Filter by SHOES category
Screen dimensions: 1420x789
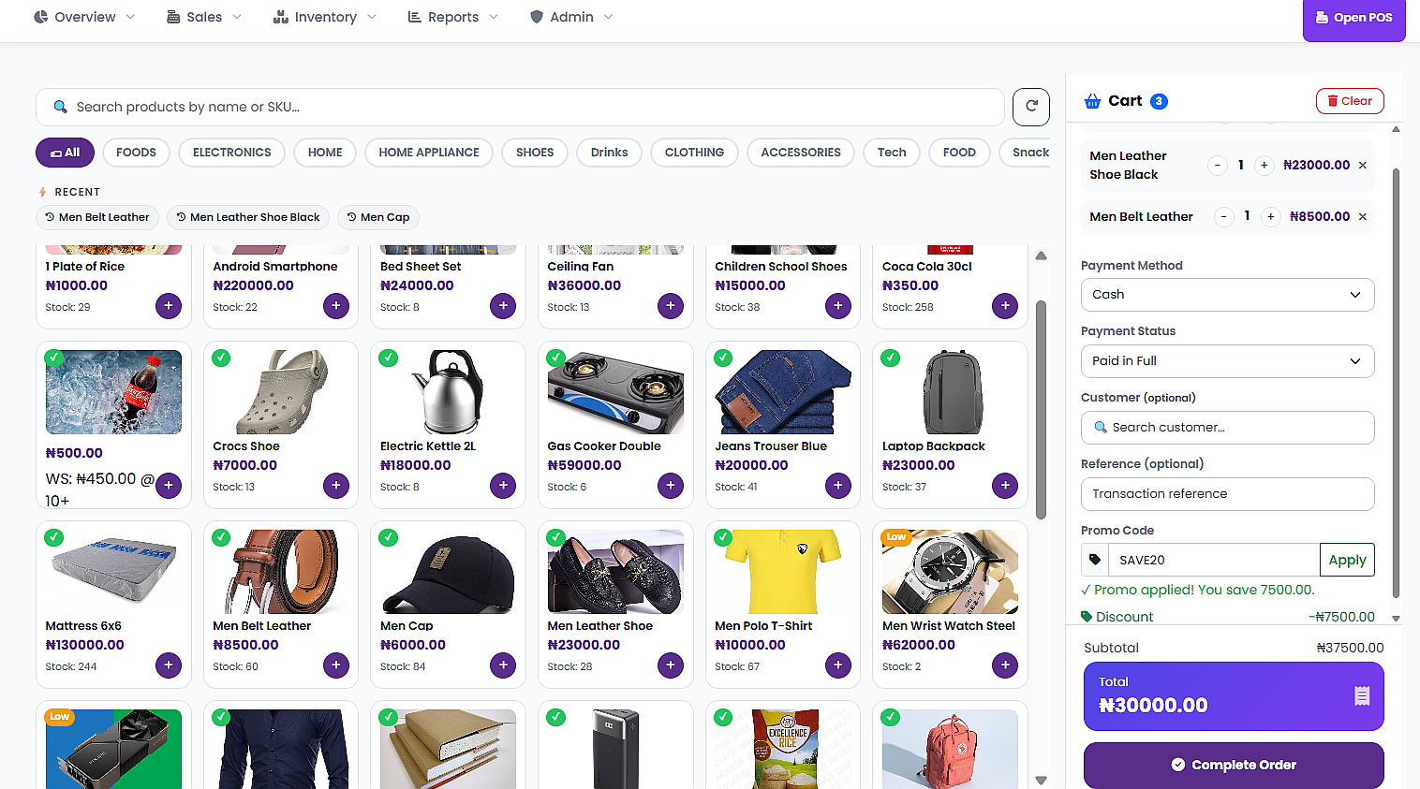[535, 153]
